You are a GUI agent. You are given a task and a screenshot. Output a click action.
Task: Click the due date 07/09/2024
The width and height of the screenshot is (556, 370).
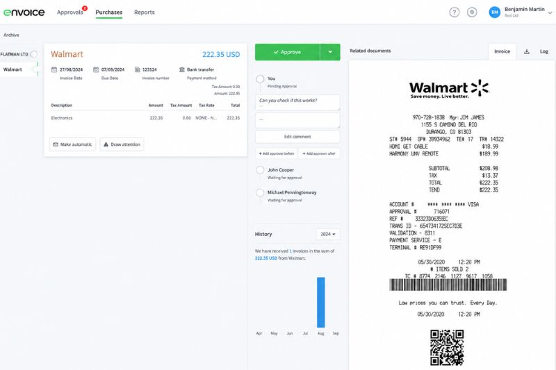(113, 69)
